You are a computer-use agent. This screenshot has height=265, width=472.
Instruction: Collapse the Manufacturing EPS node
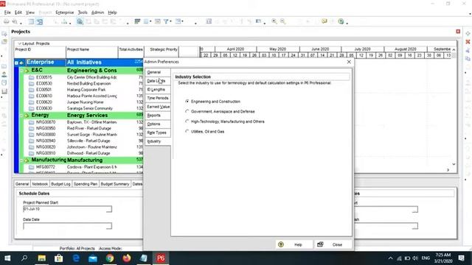click(21, 160)
